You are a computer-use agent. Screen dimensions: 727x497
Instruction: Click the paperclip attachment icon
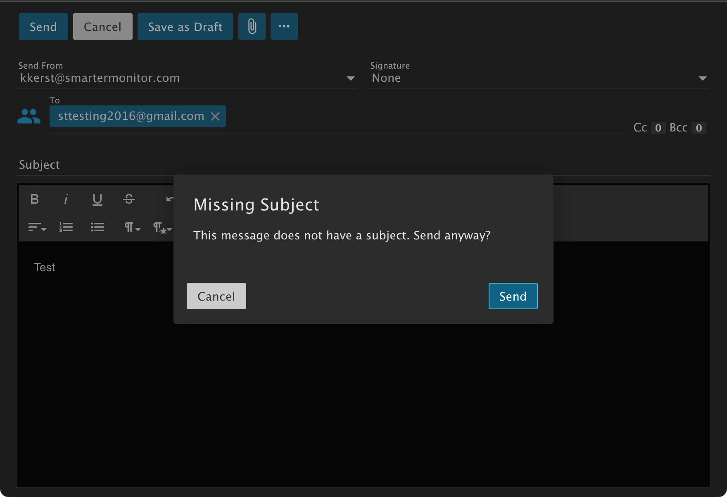coord(252,26)
